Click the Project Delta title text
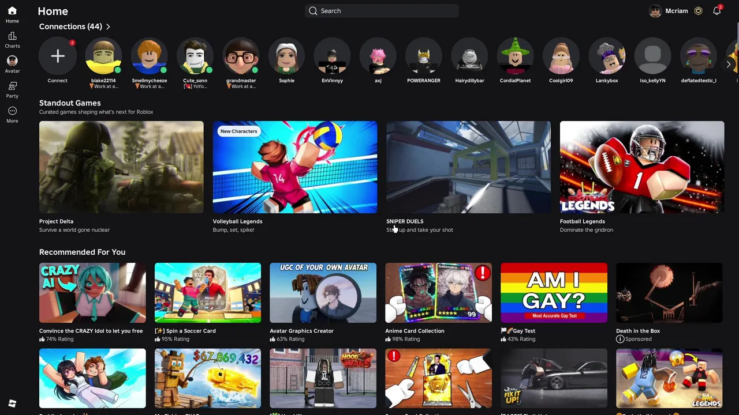This screenshot has width=739, height=415. coord(56,221)
